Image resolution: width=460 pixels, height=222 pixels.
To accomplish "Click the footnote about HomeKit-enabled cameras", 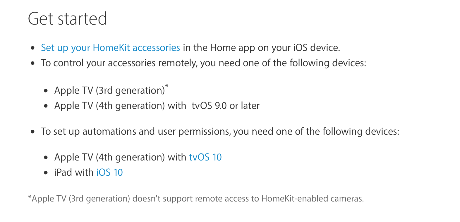I will coord(196,199).
